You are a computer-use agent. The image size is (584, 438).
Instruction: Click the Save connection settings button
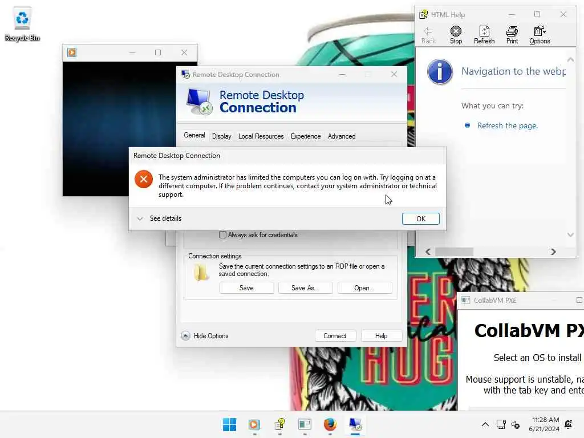tap(246, 288)
